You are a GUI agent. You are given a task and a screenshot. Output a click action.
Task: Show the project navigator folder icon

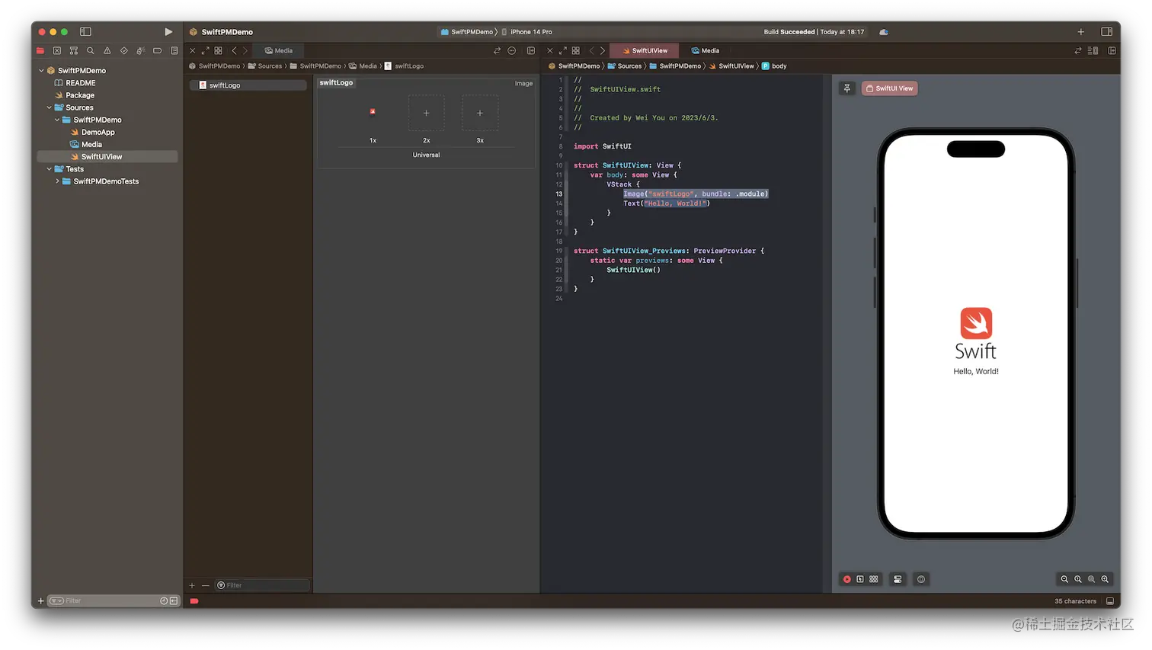coord(40,51)
